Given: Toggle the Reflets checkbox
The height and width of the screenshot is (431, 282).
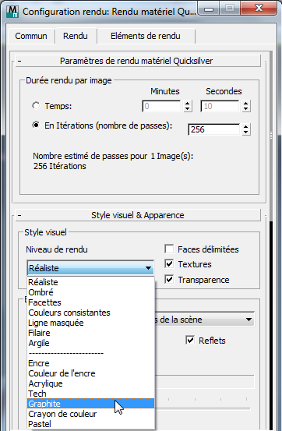Looking at the screenshot, I should tap(190, 340).
